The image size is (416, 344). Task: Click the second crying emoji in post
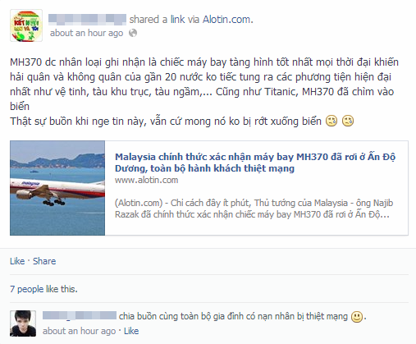348,121
